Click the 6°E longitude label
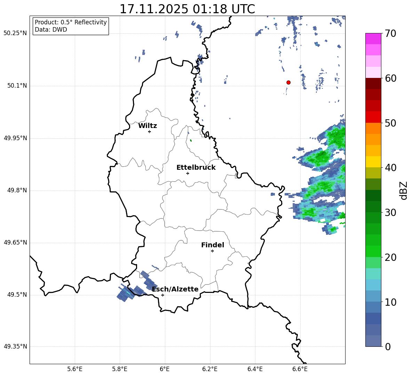412x376 pixels. pos(165,369)
